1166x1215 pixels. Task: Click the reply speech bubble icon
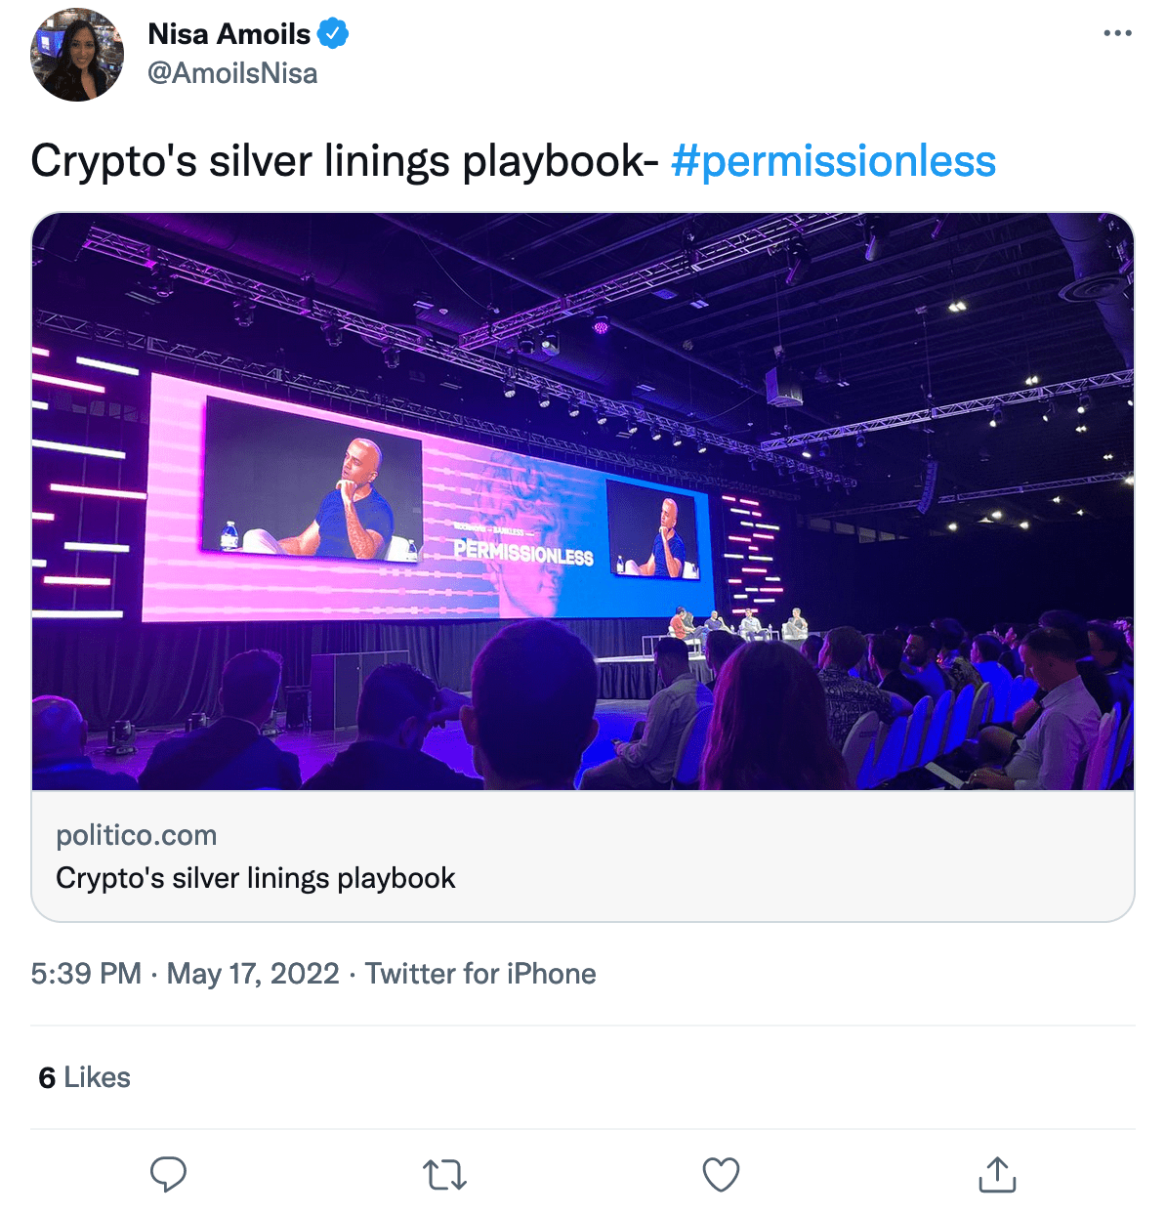tap(168, 1174)
